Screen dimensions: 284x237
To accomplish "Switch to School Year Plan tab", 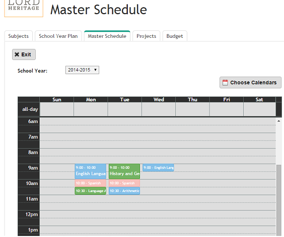I will pos(58,36).
